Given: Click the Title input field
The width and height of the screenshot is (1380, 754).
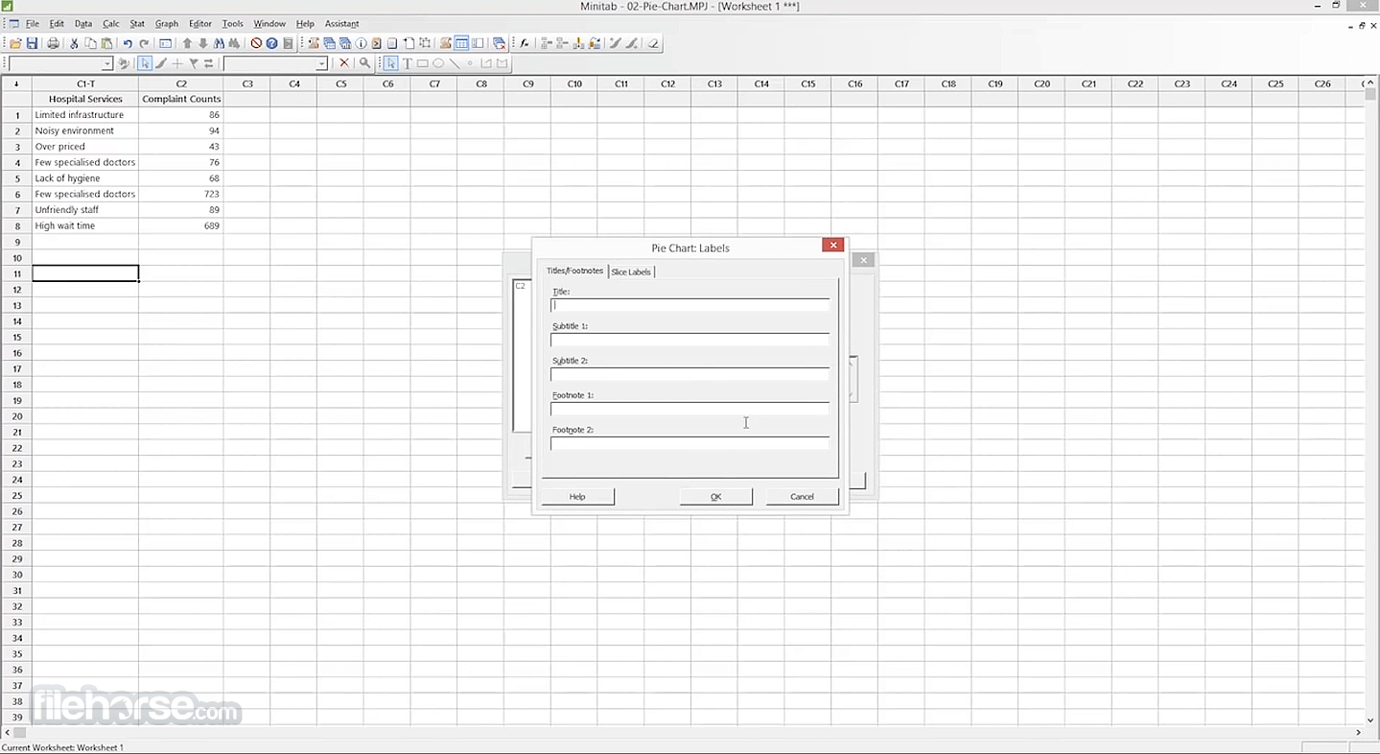Looking at the screenshot, I should (x=690, y=305).
